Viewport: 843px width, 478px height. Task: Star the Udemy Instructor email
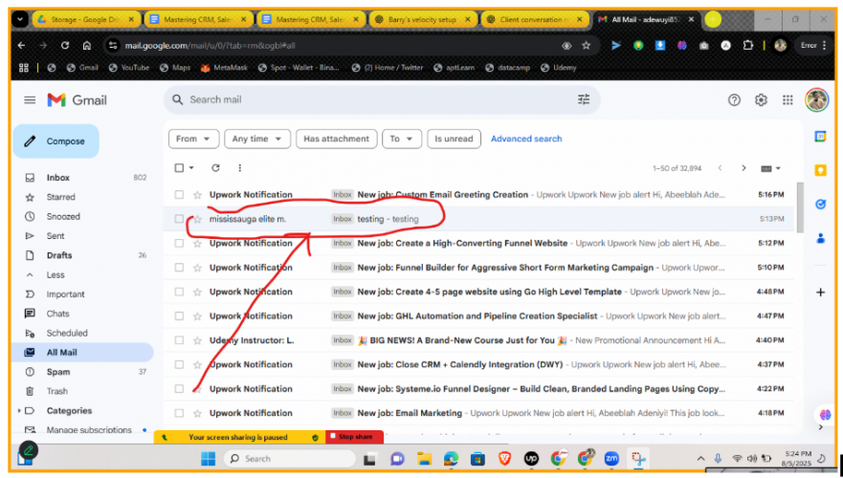coord(197,340)
